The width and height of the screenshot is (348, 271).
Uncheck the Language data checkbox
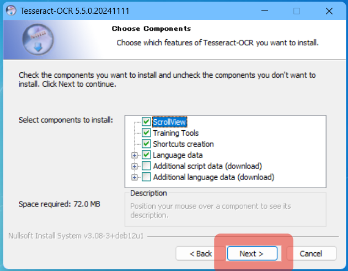point(146,155)
